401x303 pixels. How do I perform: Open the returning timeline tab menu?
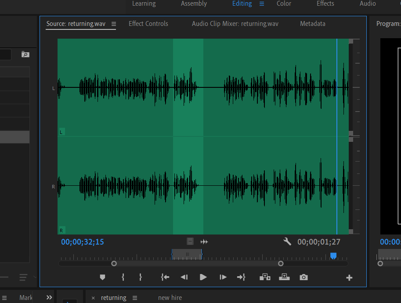(134, 298)
